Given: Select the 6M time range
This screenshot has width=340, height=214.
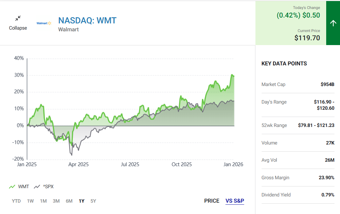Looking at the screenshot, I should pyautogui.click(x=69, y=201).
